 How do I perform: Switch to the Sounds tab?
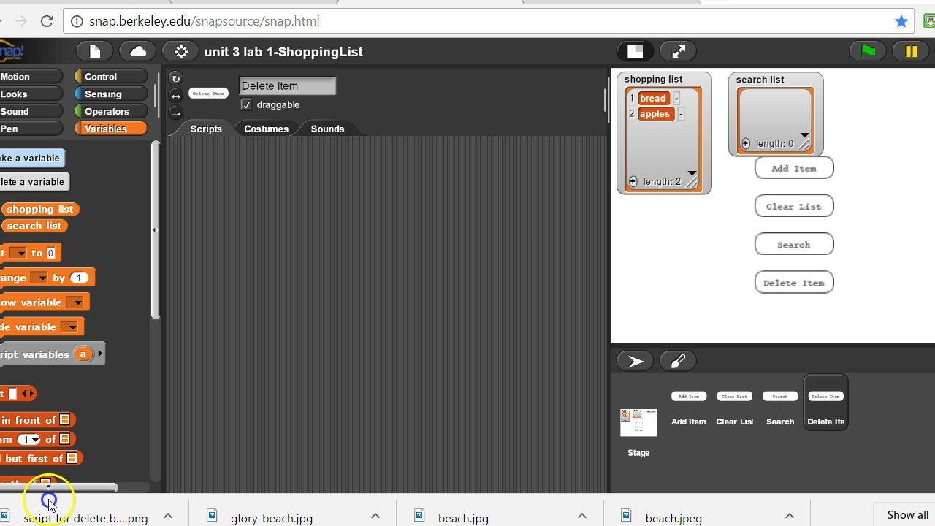pyautogui.click(x=327, y=129)
